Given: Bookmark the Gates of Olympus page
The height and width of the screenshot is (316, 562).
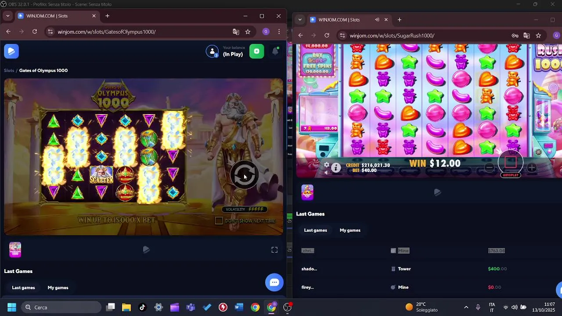Looking at the screenshot, I should coord(248,32).
